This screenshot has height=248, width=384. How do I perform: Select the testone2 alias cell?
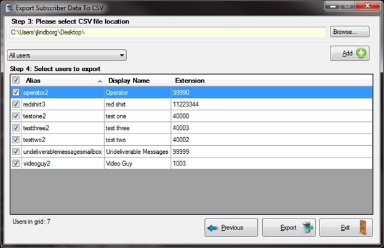(x=63, y=116)
